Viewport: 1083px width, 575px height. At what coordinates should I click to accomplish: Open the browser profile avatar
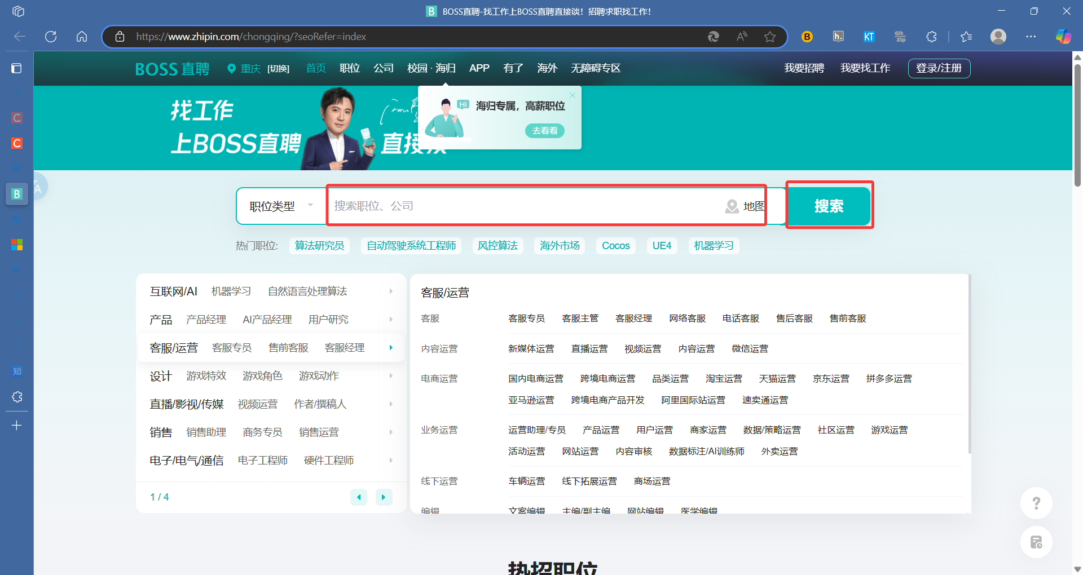tap(998, 37)
